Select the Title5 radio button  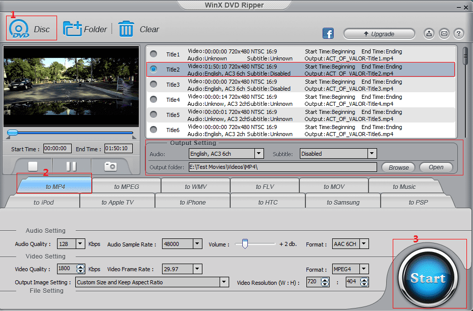(x=153, y=114)
